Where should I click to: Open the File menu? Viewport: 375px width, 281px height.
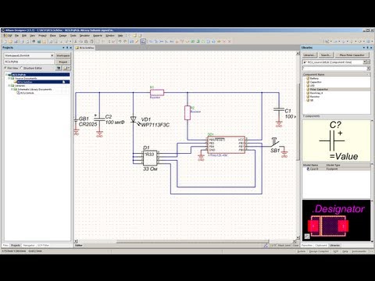click(16, 35)
